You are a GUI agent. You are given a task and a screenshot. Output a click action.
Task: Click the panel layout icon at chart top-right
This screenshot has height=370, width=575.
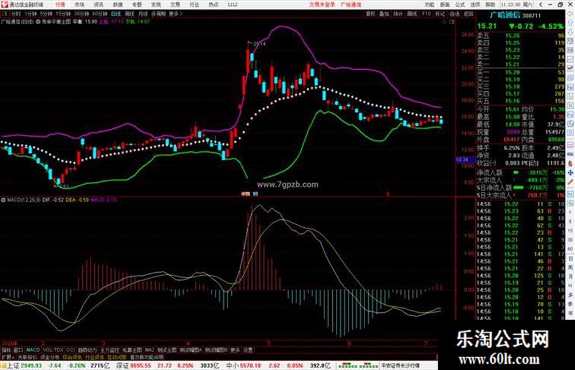coord(452,22)
